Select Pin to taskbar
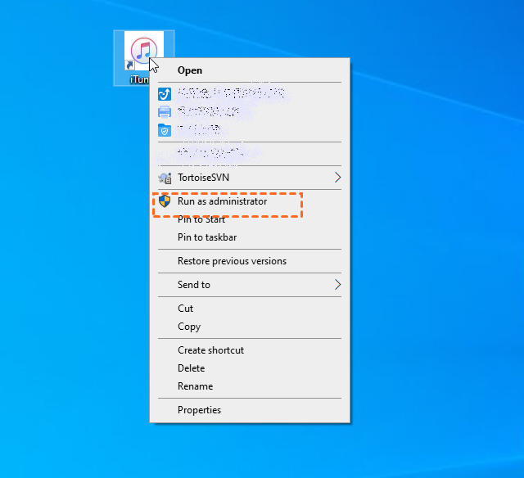 click(x=207, y=237)
